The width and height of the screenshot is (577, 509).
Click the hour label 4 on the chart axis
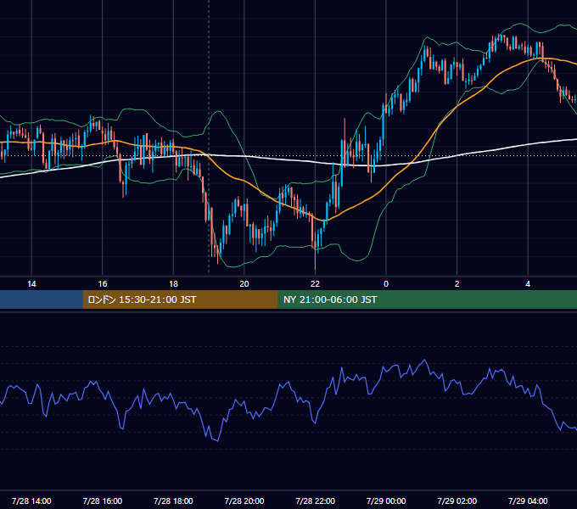[x=528, y=284]
